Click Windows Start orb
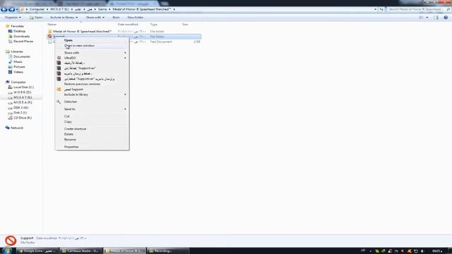Image resolution: width=452 pixels, height=254 pixels. tap(7, 250)
